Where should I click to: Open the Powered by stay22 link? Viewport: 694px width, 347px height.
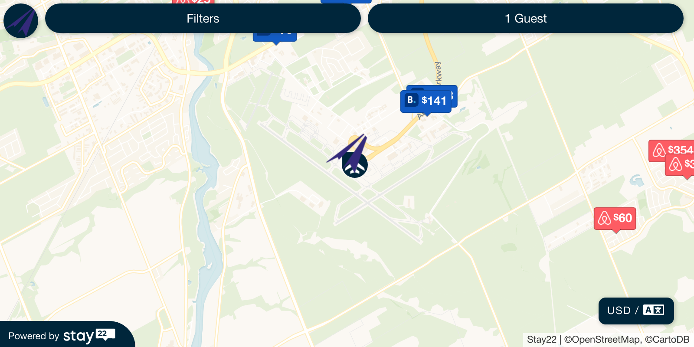[x=62, y=336]
